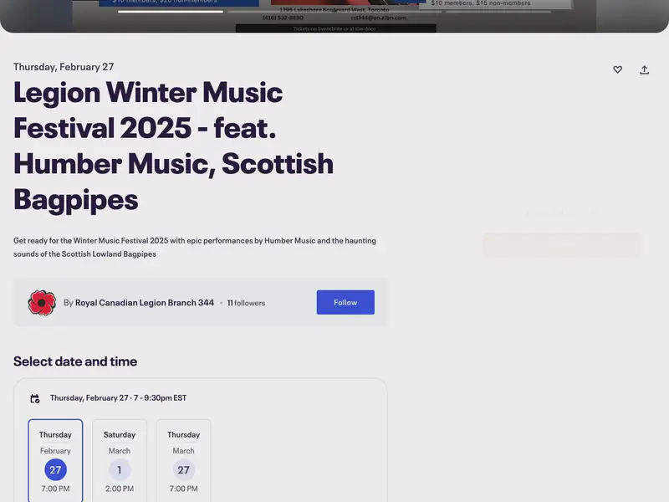The width and height of the screenshot is (669, 502).
Task: Share the event using the upload icon
Action: pyautogui.click(x=644, y=69)
